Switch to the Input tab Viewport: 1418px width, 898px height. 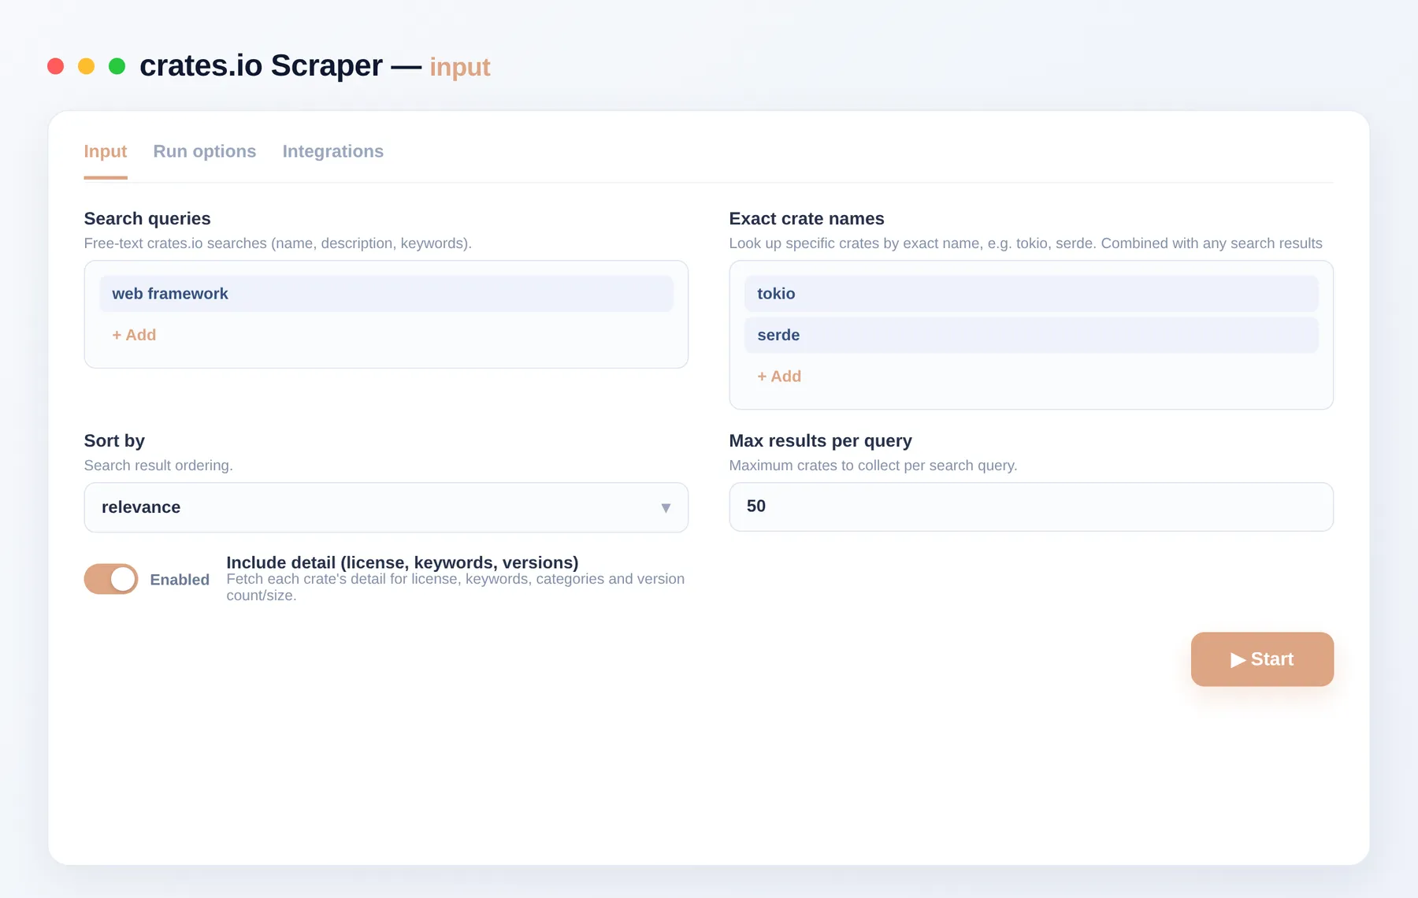click(x=106, y=151)
